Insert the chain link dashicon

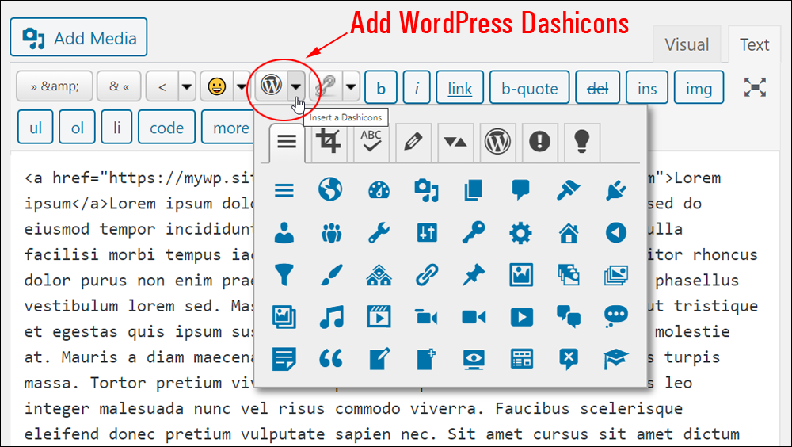[426, 275]
